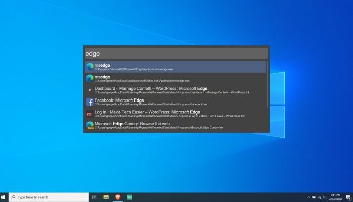The width and height of the screenshot is (353, 202).
Task: Click the Make Tech Easier 'm' icon
Action: (89, 114)
